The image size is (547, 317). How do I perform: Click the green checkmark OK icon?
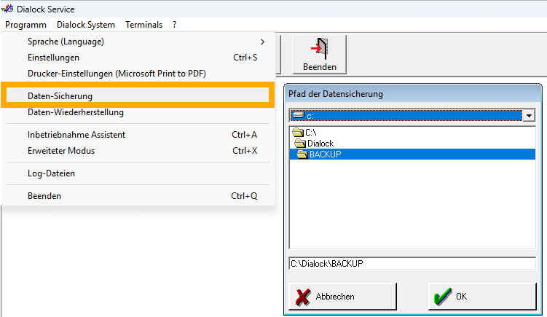(x=442, y=297)
